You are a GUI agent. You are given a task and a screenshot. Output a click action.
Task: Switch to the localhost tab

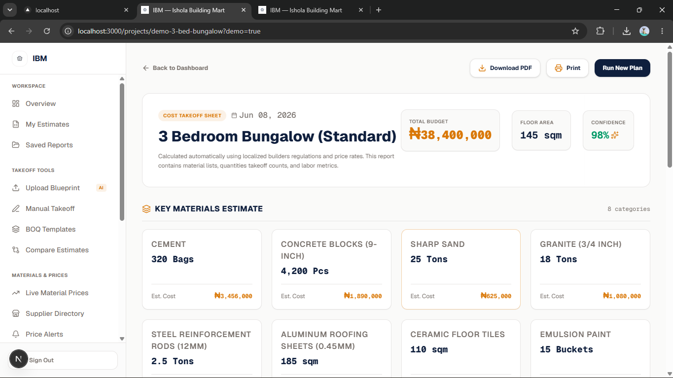(76, 10)
